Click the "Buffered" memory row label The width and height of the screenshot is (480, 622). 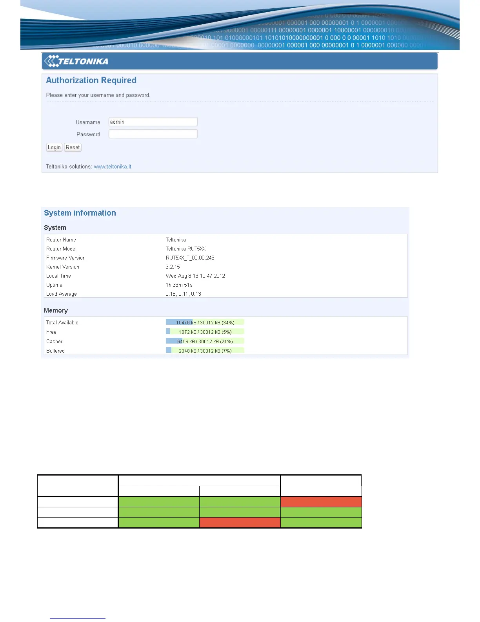click(55, 351)
